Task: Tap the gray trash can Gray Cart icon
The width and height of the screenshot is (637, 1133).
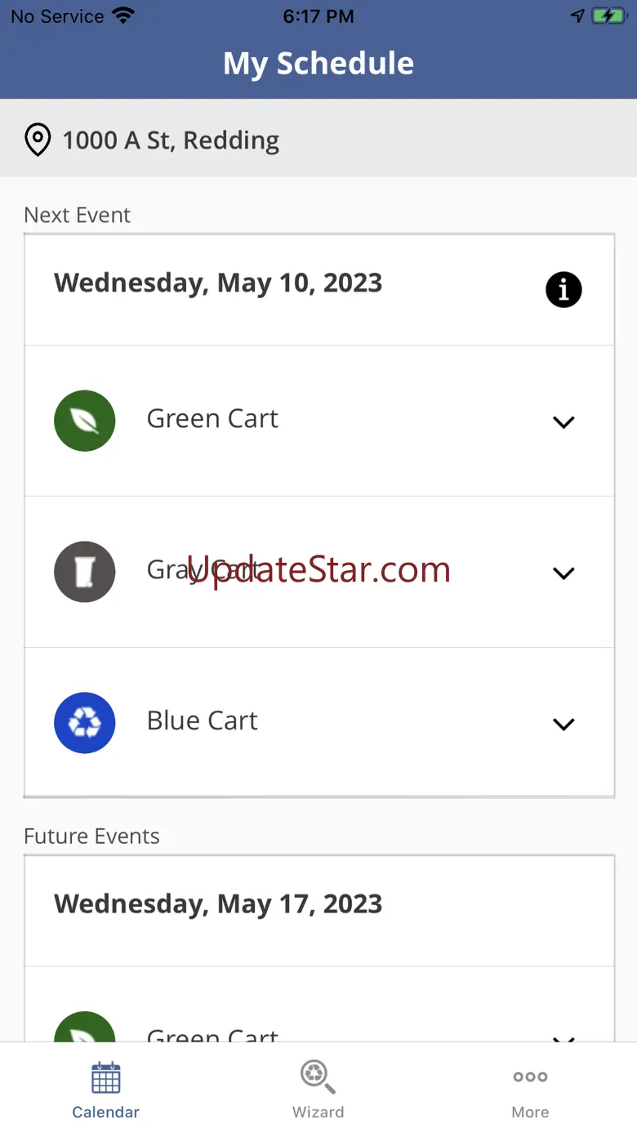Action: tap(85, 572)
